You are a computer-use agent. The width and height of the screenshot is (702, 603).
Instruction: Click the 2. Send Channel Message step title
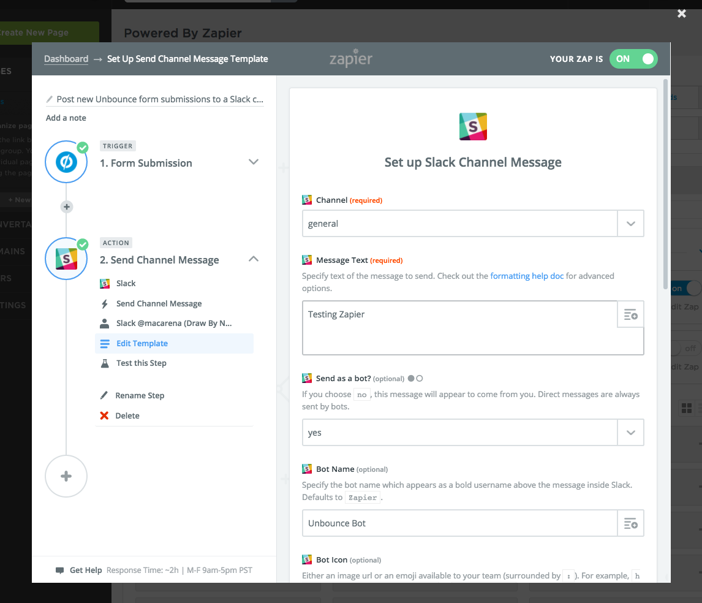[159, 260]
